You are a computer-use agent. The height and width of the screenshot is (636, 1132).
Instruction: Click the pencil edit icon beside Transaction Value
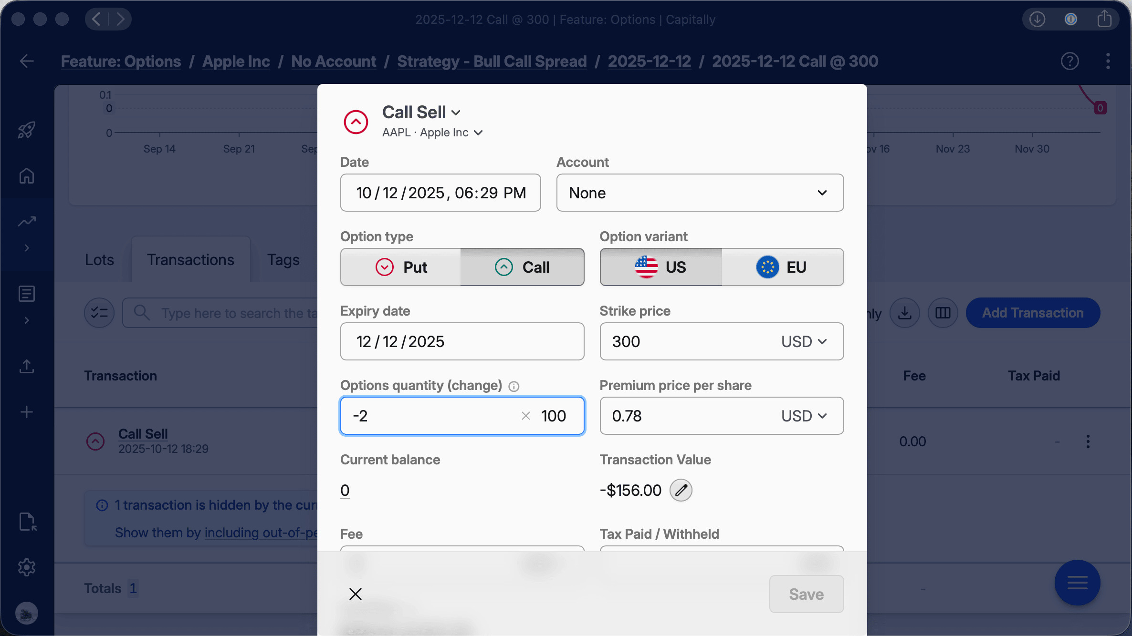tap(681, 490)
